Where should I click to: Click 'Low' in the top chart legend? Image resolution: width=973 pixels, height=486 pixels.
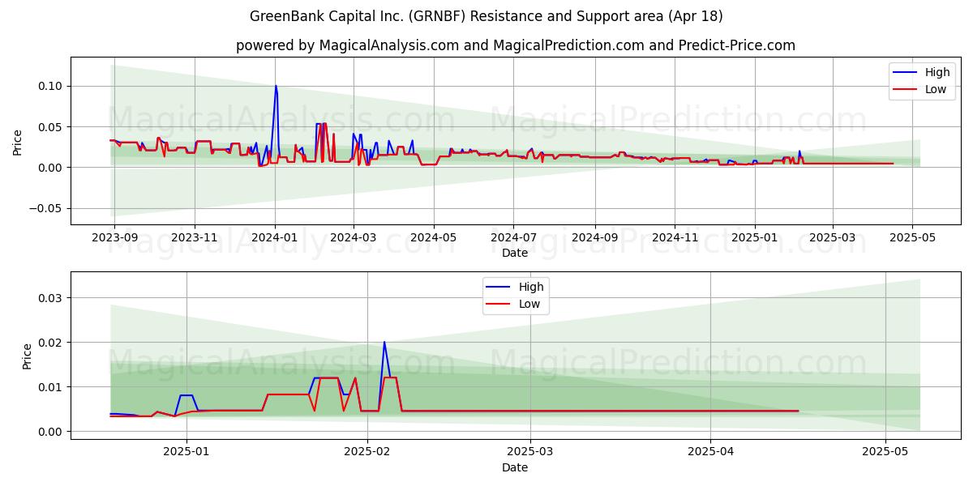tap(936, 89)
